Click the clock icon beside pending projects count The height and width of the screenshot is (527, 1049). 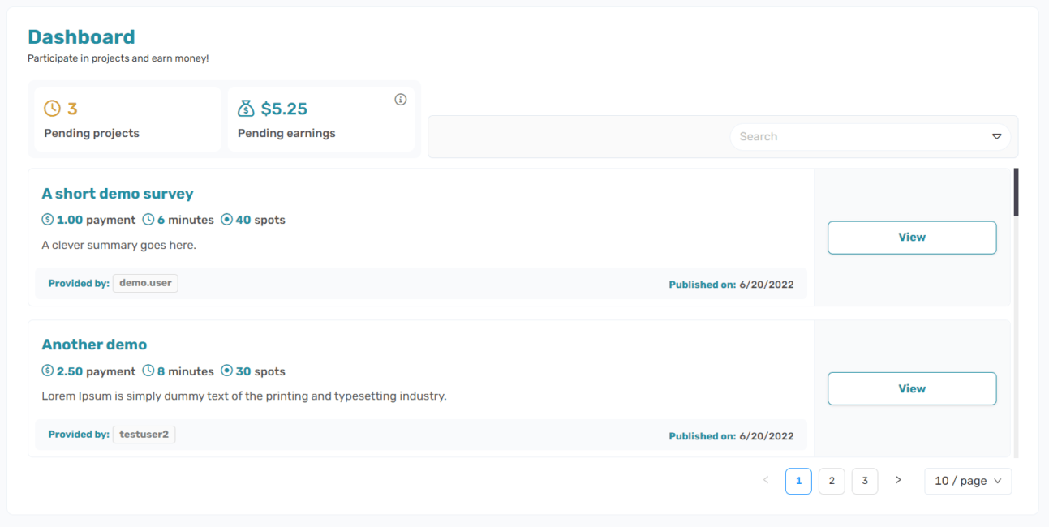point(52,109)
